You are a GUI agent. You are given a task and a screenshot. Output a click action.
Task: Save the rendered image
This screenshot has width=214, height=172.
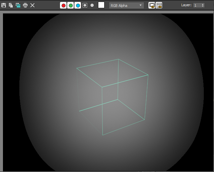[x=4, y=5]
